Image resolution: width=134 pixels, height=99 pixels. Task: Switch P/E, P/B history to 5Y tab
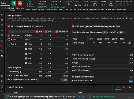130,87
